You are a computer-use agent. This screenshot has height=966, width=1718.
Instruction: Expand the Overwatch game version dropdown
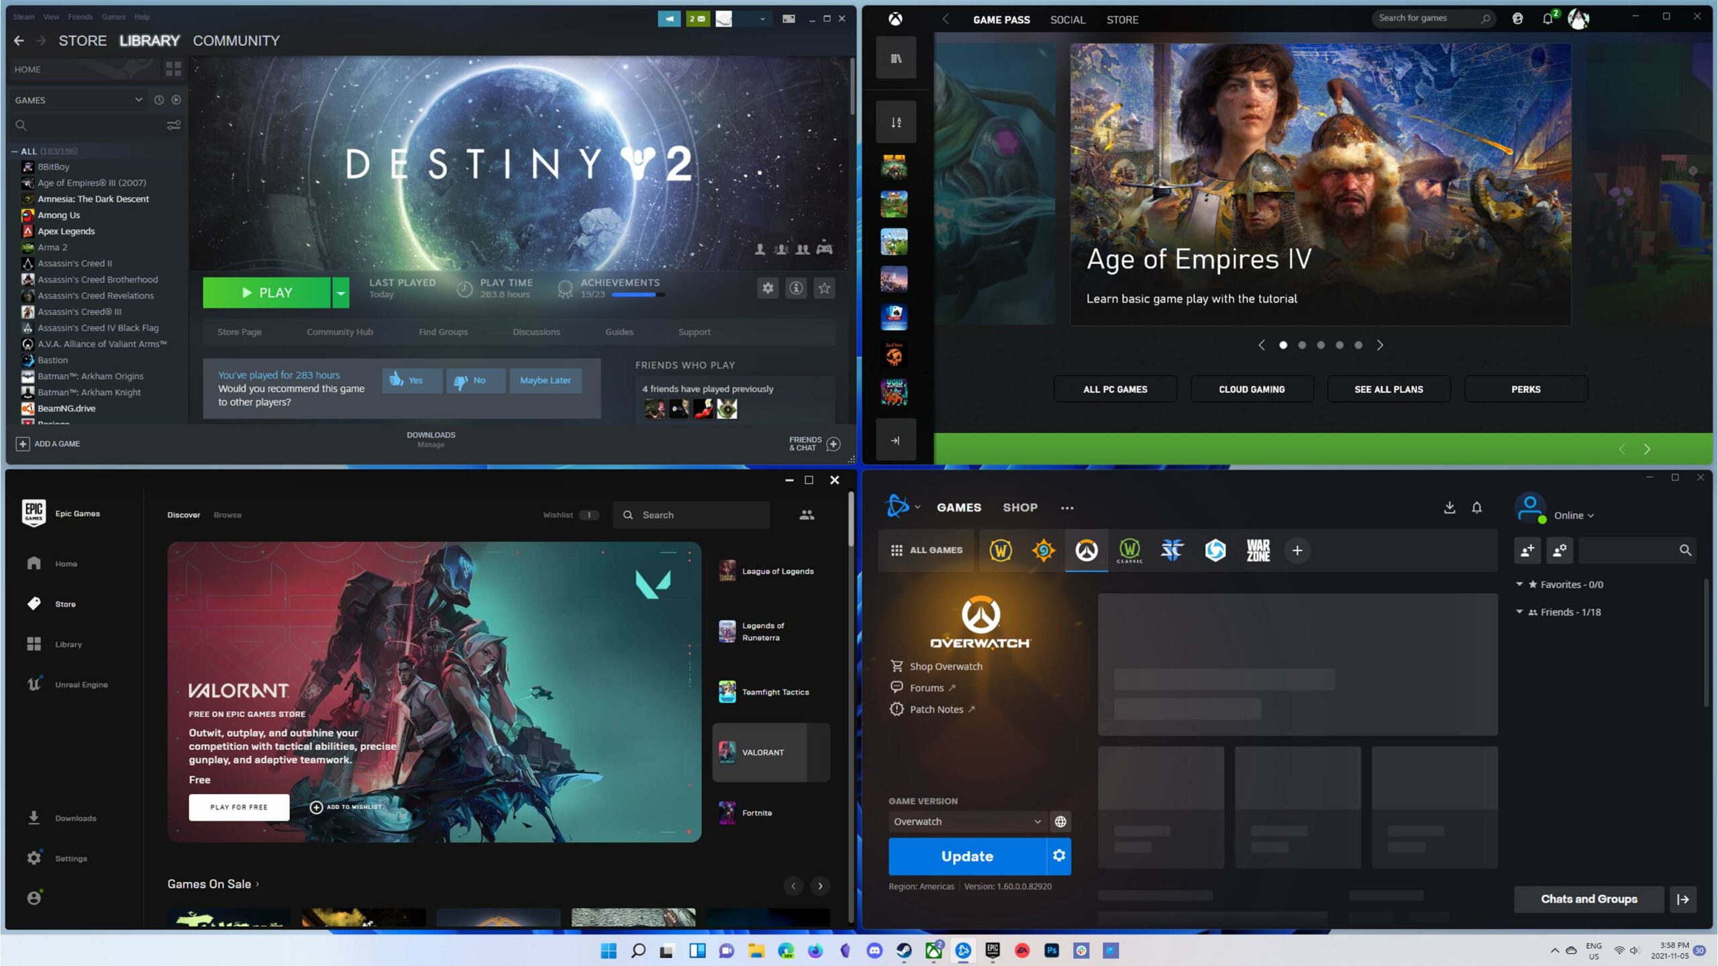(967, 822)
